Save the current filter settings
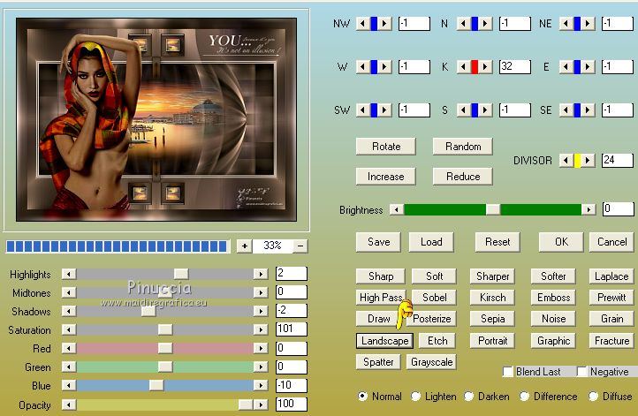638x416 pixels. [378, 242]
